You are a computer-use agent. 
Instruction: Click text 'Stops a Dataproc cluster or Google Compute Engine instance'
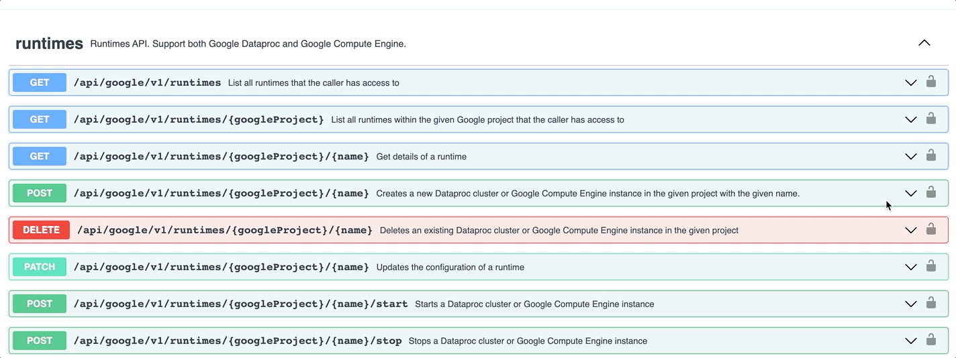tap(528, 341)
